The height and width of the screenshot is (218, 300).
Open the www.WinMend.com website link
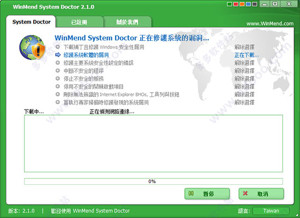(270, 23)
